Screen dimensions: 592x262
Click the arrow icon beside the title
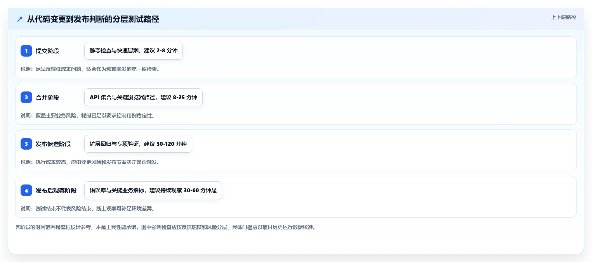click(20, 19)
